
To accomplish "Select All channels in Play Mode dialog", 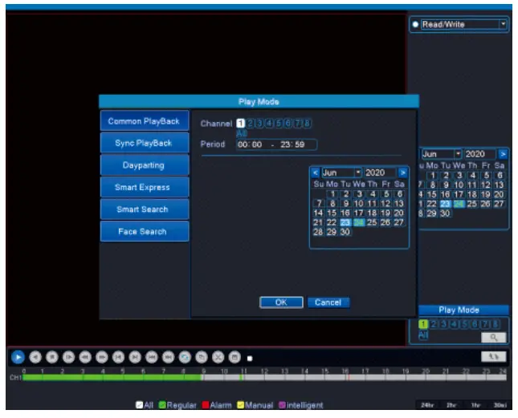I will (x=242, y=133).
